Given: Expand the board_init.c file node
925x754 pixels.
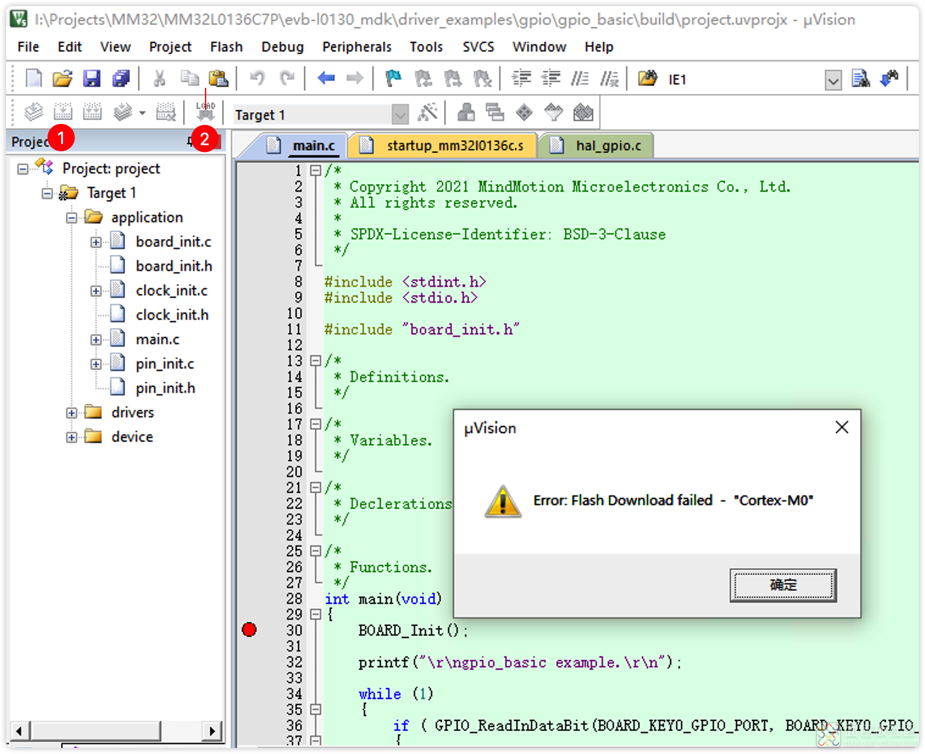Looking at the screenshot, I should click(96, 242).
